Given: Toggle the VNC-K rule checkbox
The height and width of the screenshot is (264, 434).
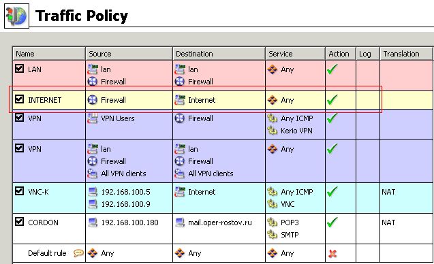Looking at the screenshot, I should (x=19, y=191).
